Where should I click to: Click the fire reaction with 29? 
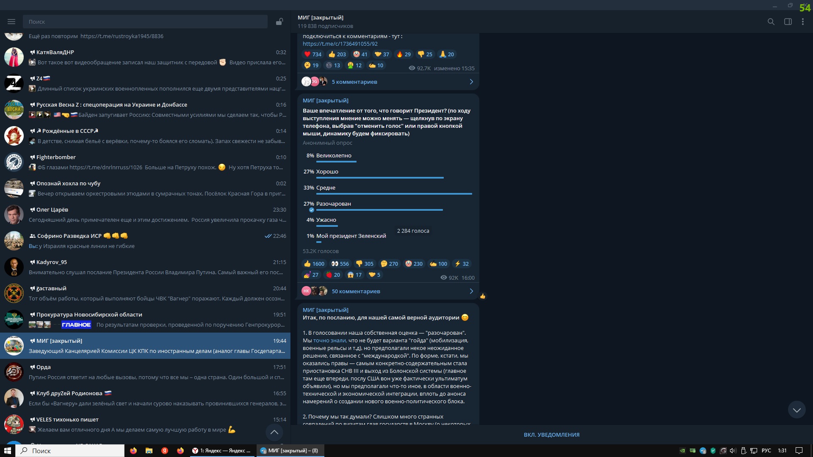point(404,54)
